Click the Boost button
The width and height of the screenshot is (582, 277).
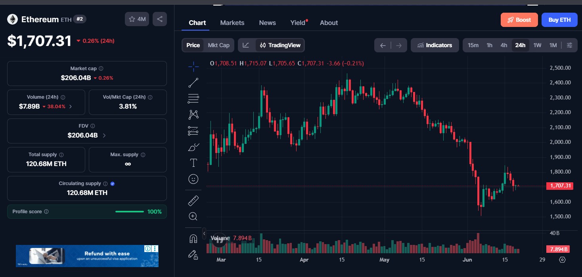point(519,20)
